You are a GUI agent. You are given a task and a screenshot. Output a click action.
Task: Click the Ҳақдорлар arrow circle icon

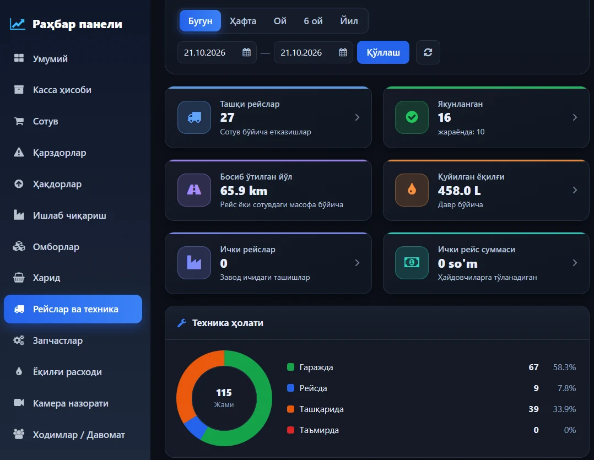point(19,183)
